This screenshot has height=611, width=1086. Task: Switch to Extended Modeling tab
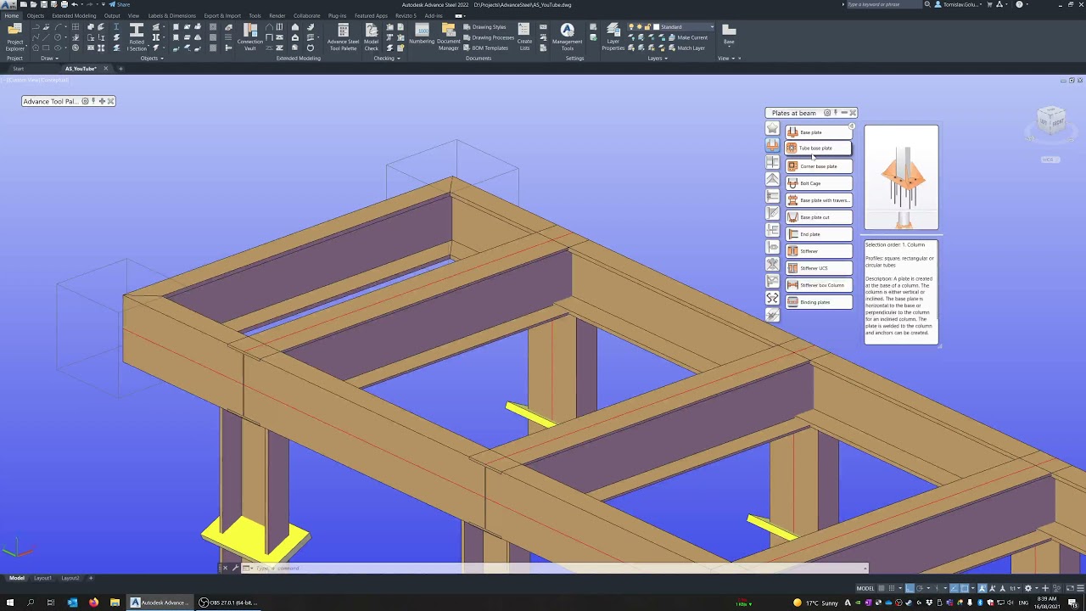coord(74,15)
